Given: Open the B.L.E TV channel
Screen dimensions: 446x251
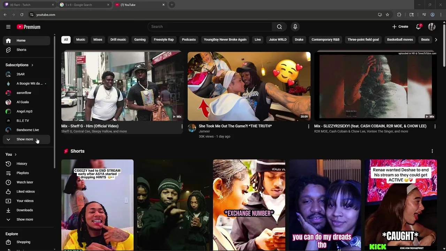Looking at the screenshot, I should pos(26,121).
